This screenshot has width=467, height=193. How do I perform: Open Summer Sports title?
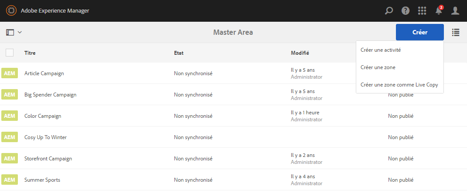(x=42, y=180)
